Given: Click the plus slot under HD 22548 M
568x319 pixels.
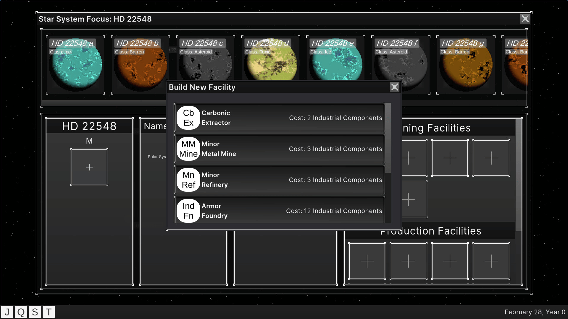Looking at the screenshot, I should pyautogui.click(x=89, y=167).
